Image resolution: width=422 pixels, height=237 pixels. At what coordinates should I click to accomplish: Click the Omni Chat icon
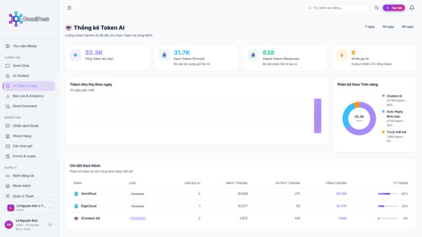click(7, 66)
